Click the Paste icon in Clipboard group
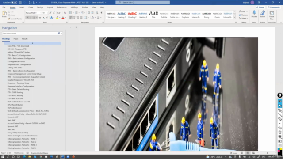Viewport: 283px width, 159px height. tap(4, 13)
